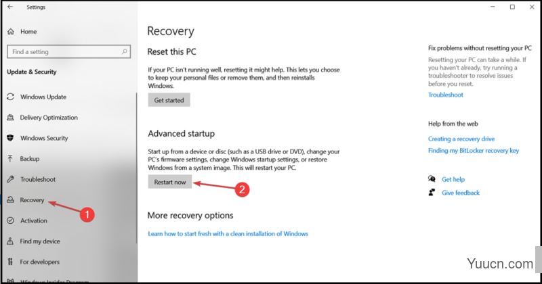Click the Windows Security shield icon

pyautogui.click(x=10, y=138)
